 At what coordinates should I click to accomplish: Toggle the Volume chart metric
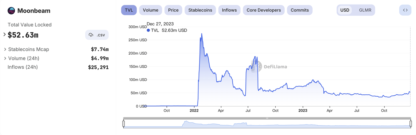[x=150, y=10]
